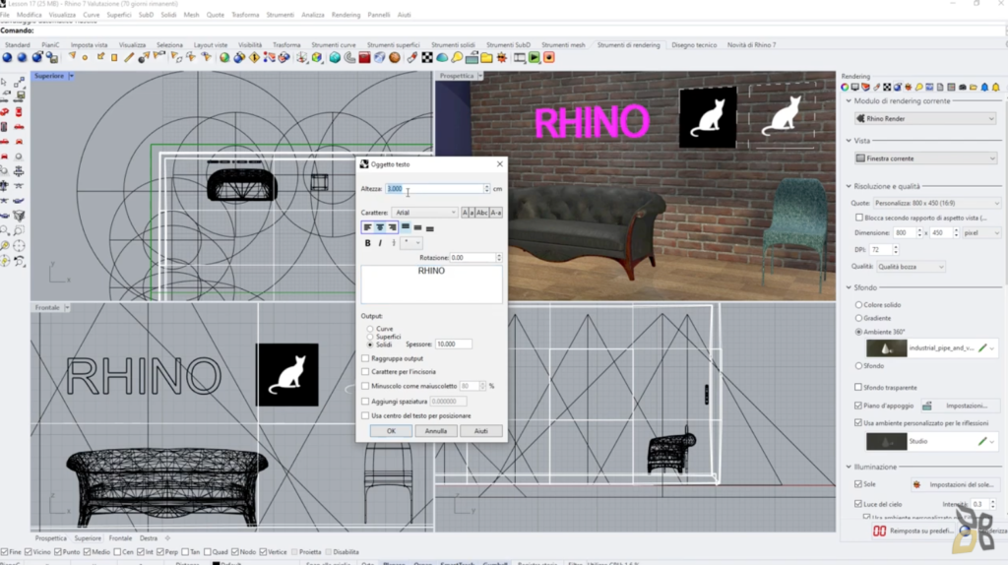Open Finestra corrente view dropdown

point(925,158)
